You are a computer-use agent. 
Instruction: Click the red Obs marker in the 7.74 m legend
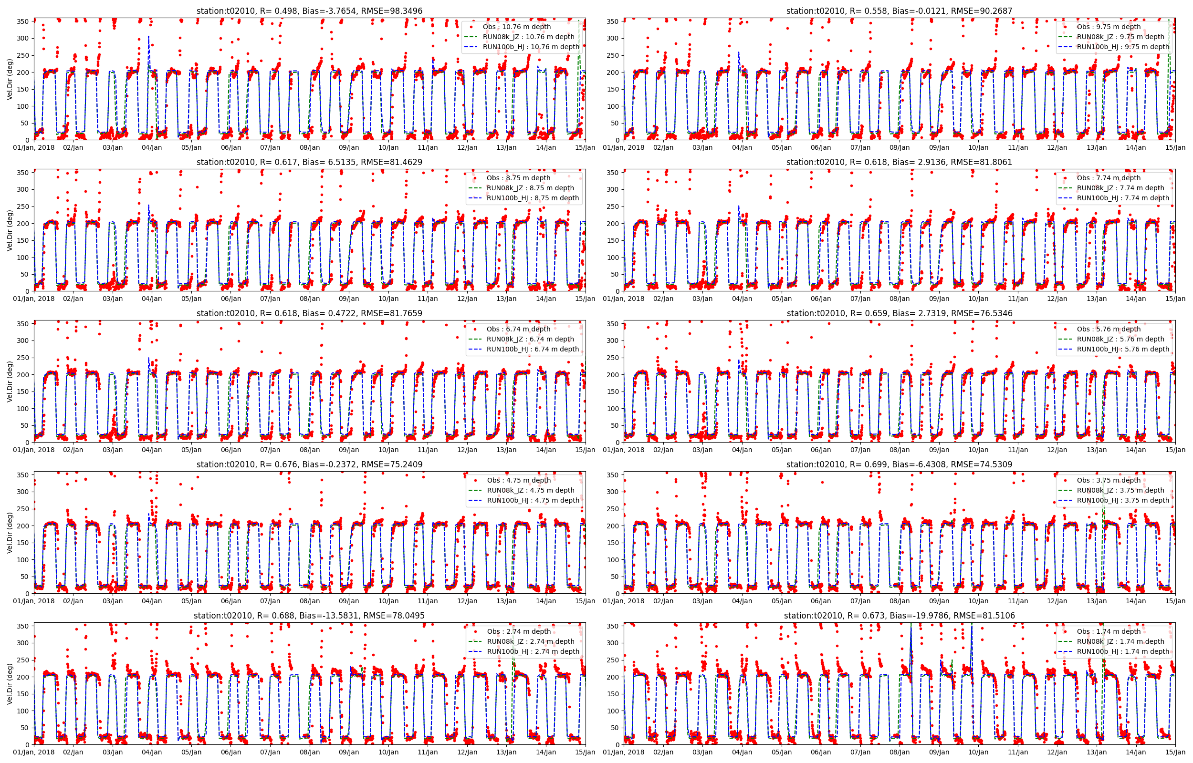coord(1065,178)
